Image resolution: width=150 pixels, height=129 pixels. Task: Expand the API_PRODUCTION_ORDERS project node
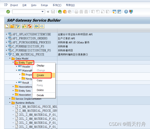coord(6,38)
